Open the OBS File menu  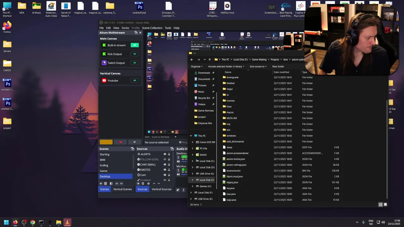pyautogui.click(x=102, y=28)
